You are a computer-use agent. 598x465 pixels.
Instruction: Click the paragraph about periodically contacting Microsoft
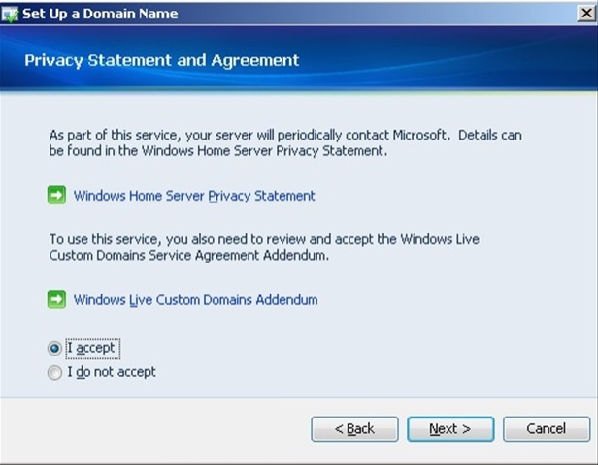285,142
